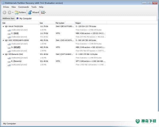Click the E: (Elements) partition drive icon

point(9,62)
